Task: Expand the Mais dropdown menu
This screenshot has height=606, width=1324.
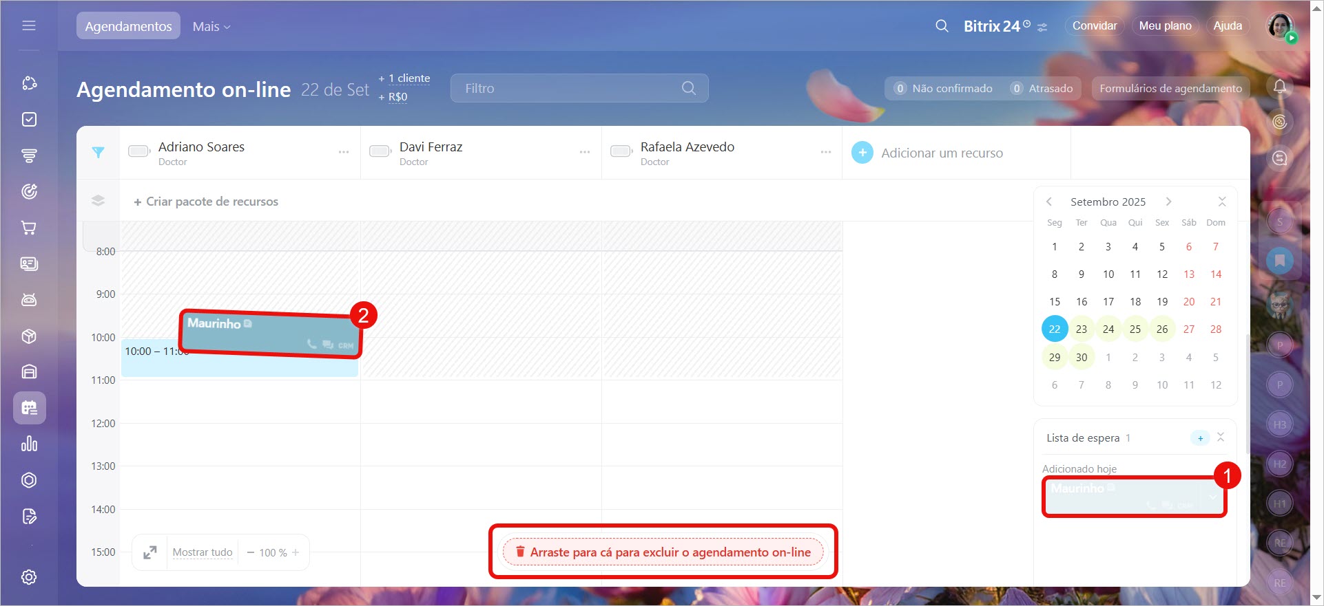Action: click(x=211, y=26)
